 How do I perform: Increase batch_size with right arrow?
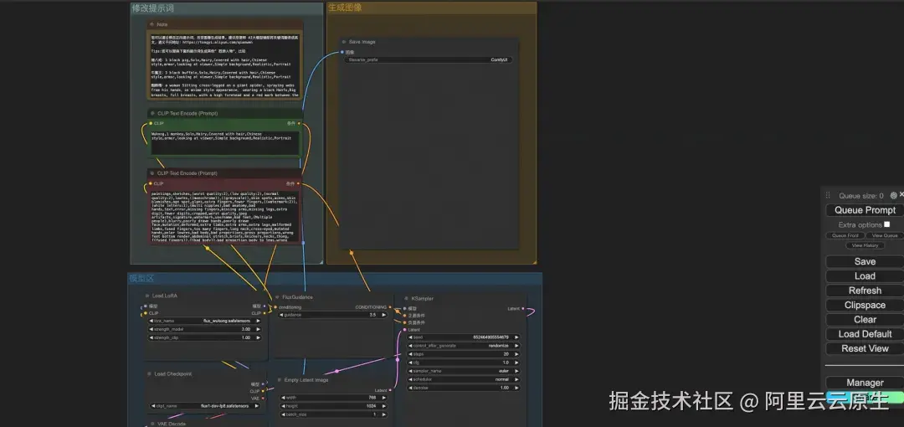pos(383,414)
